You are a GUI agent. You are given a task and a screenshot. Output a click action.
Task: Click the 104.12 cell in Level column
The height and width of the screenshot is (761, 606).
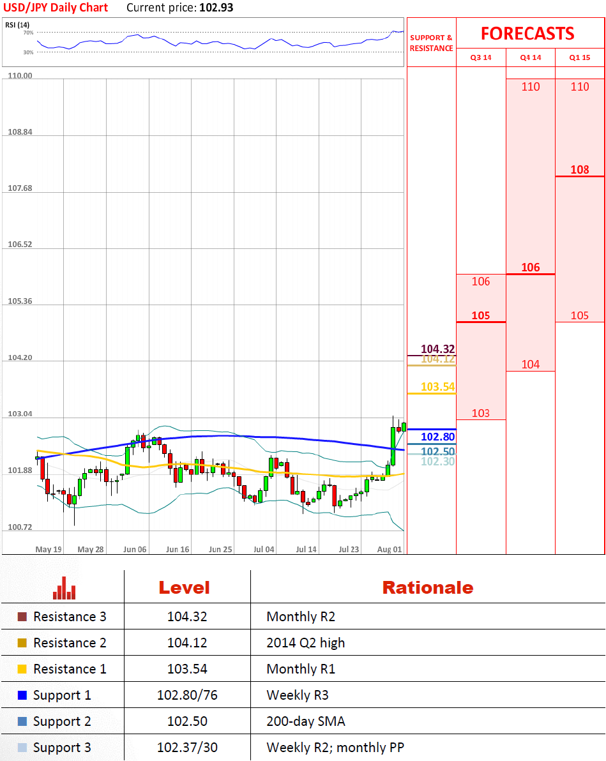187,643
